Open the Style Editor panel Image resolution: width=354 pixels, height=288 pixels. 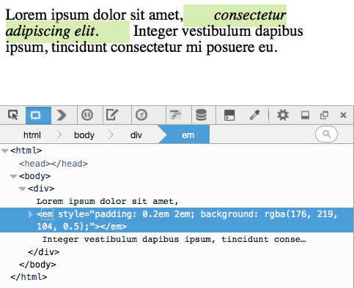(112, 115)
